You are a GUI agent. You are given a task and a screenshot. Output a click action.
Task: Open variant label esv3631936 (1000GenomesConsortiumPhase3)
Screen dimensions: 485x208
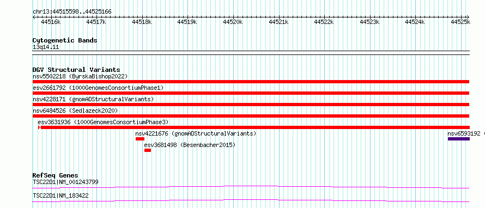coord(104,122)
